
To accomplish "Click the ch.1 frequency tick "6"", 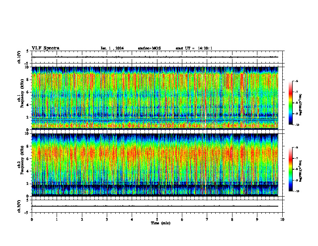I will [28, 92].
